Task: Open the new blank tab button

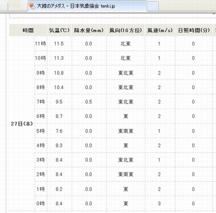Action: click(x=153, y=6)
